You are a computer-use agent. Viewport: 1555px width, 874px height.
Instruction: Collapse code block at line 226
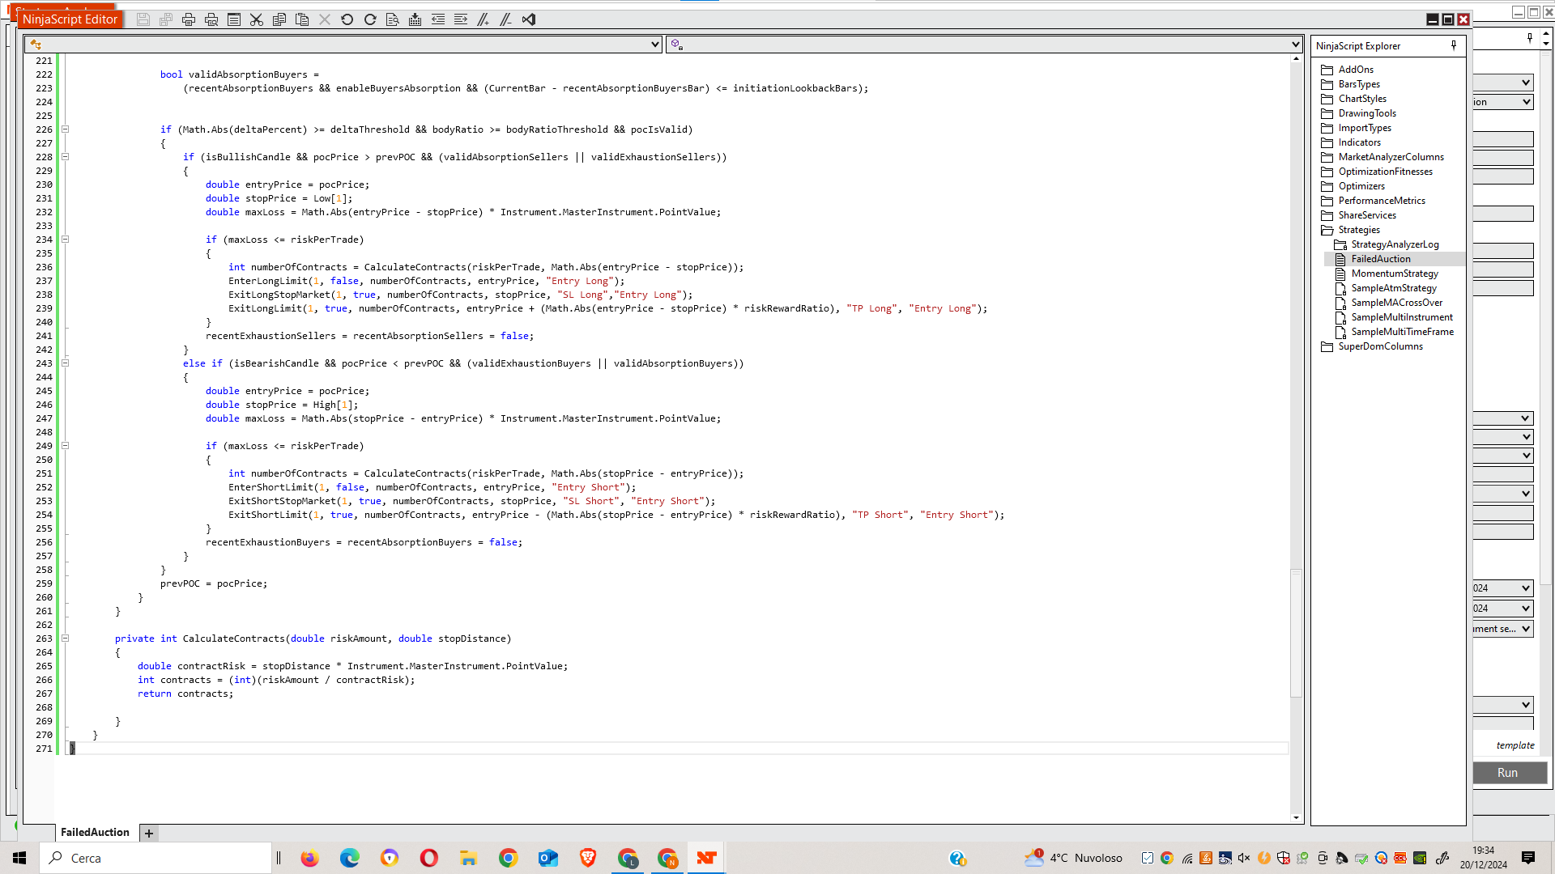pos(66,129)
